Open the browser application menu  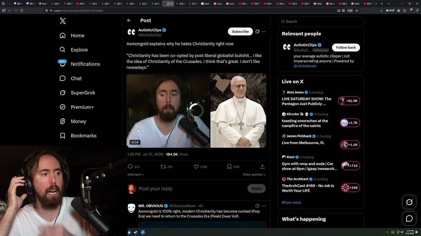point(417,10)
